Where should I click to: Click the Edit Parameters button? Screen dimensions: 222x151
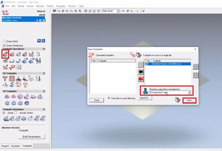[32, 137]
